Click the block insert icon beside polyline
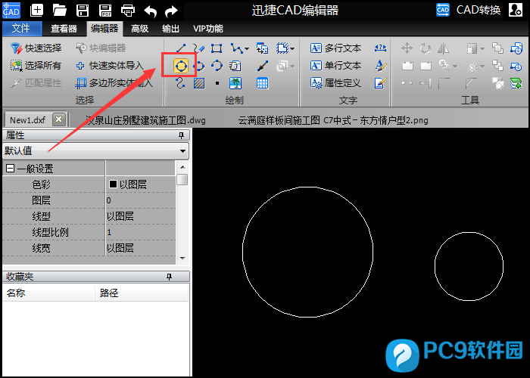The width and height of the screenshot is (530, 378). click(262, 48)
